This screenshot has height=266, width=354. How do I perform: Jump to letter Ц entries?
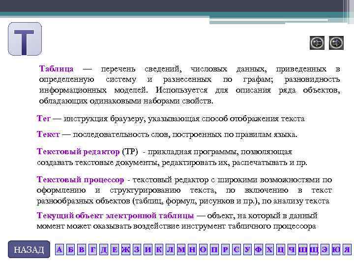[x=281, y=249]
